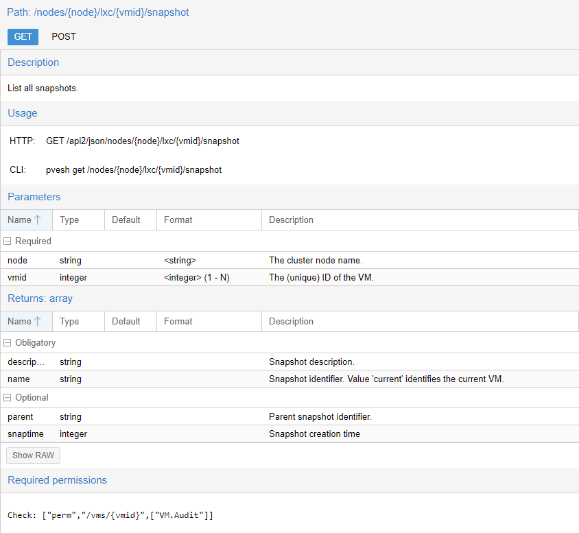Collapse the Optional returns group
579x533 pixels.
[x=8, y=398]
